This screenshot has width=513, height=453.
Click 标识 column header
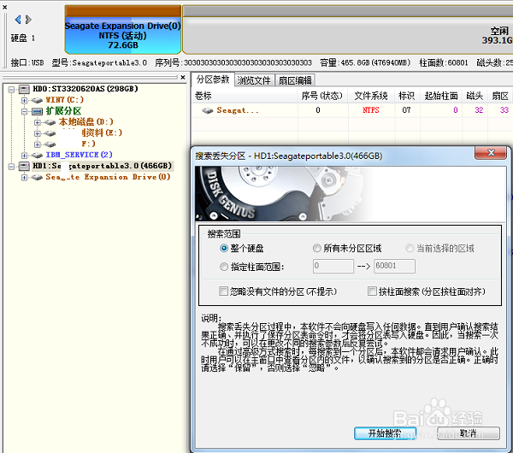click(x=407, y=96)
